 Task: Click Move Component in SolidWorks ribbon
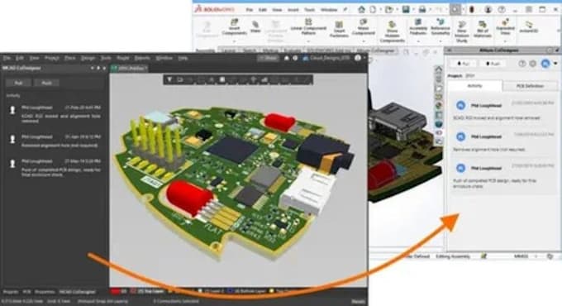pos(363,27)
